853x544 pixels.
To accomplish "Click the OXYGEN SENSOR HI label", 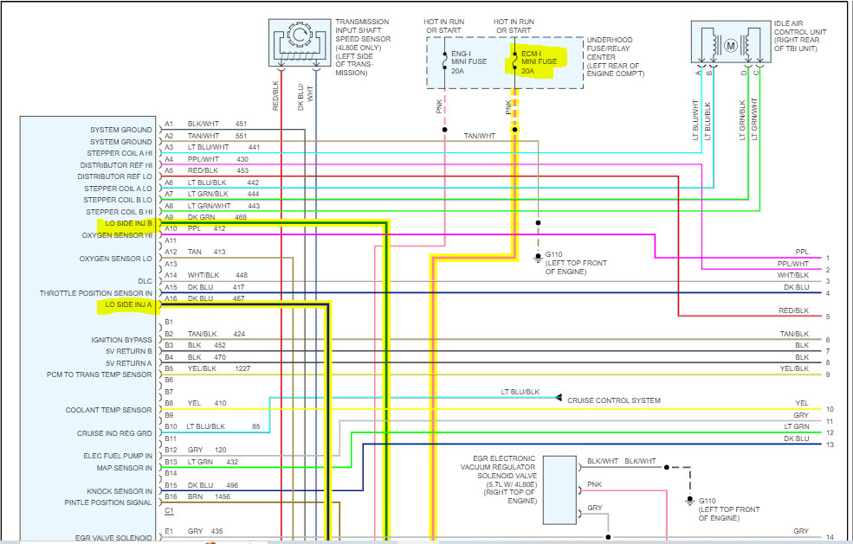I will [x=117, y=235].
